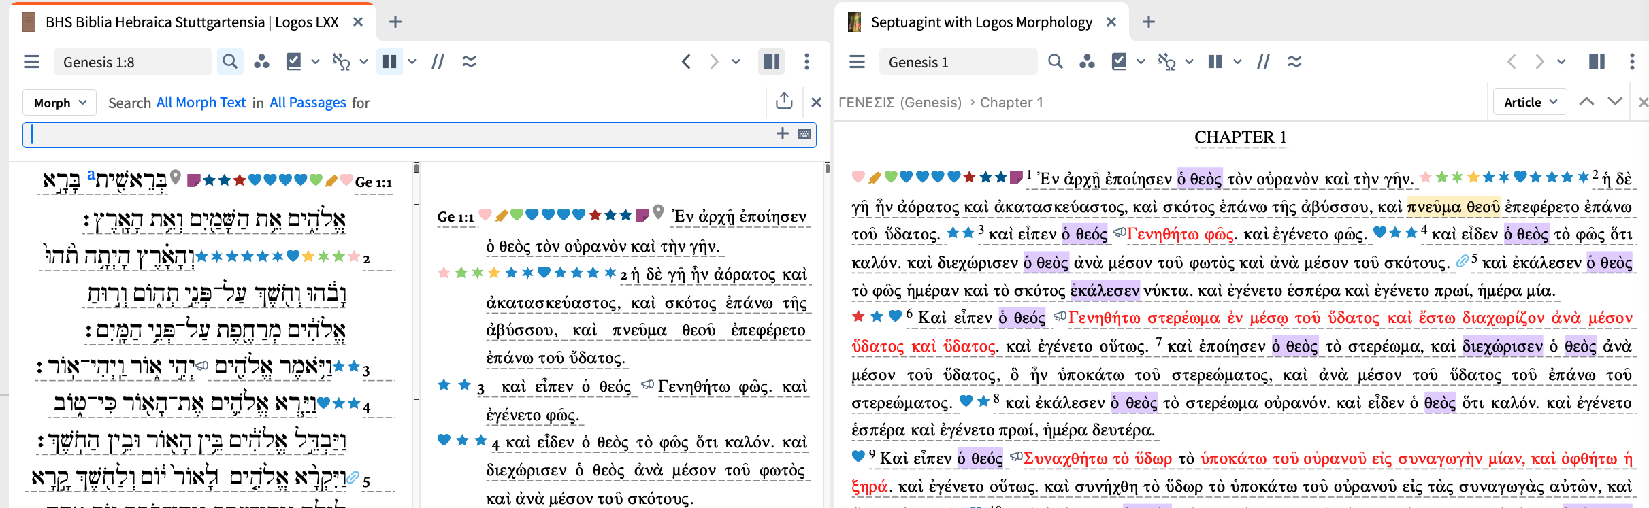Image resolution: width=1649 pixels, height=508 pixels.
Task: Click the plus icon in search field
Action: 783,134
